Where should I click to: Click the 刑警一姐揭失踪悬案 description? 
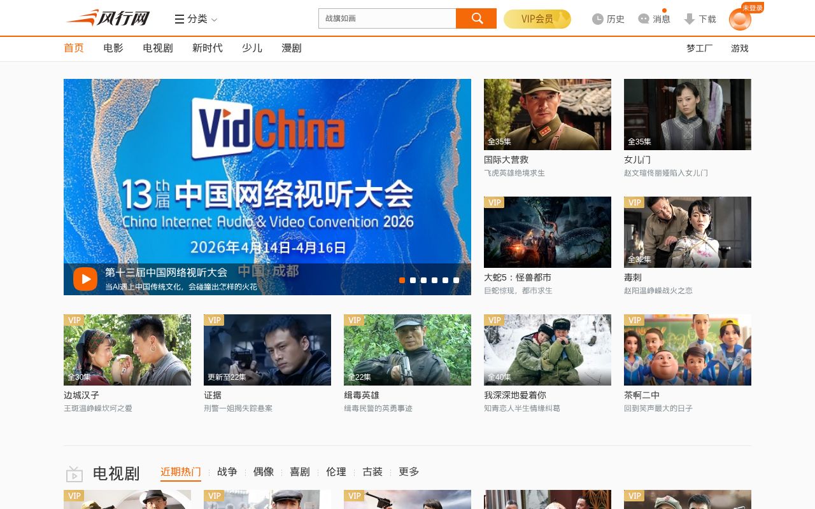tap(238, 408)
